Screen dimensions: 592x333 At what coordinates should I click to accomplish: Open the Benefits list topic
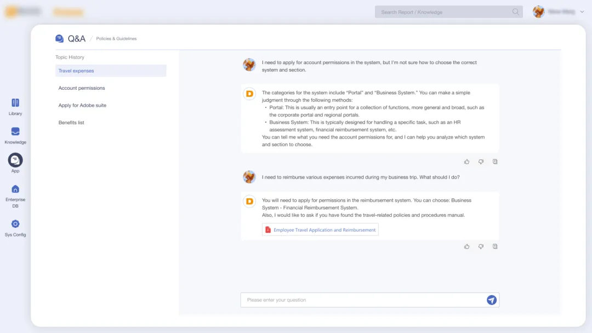pyautogui.click(x=71, y=123)
